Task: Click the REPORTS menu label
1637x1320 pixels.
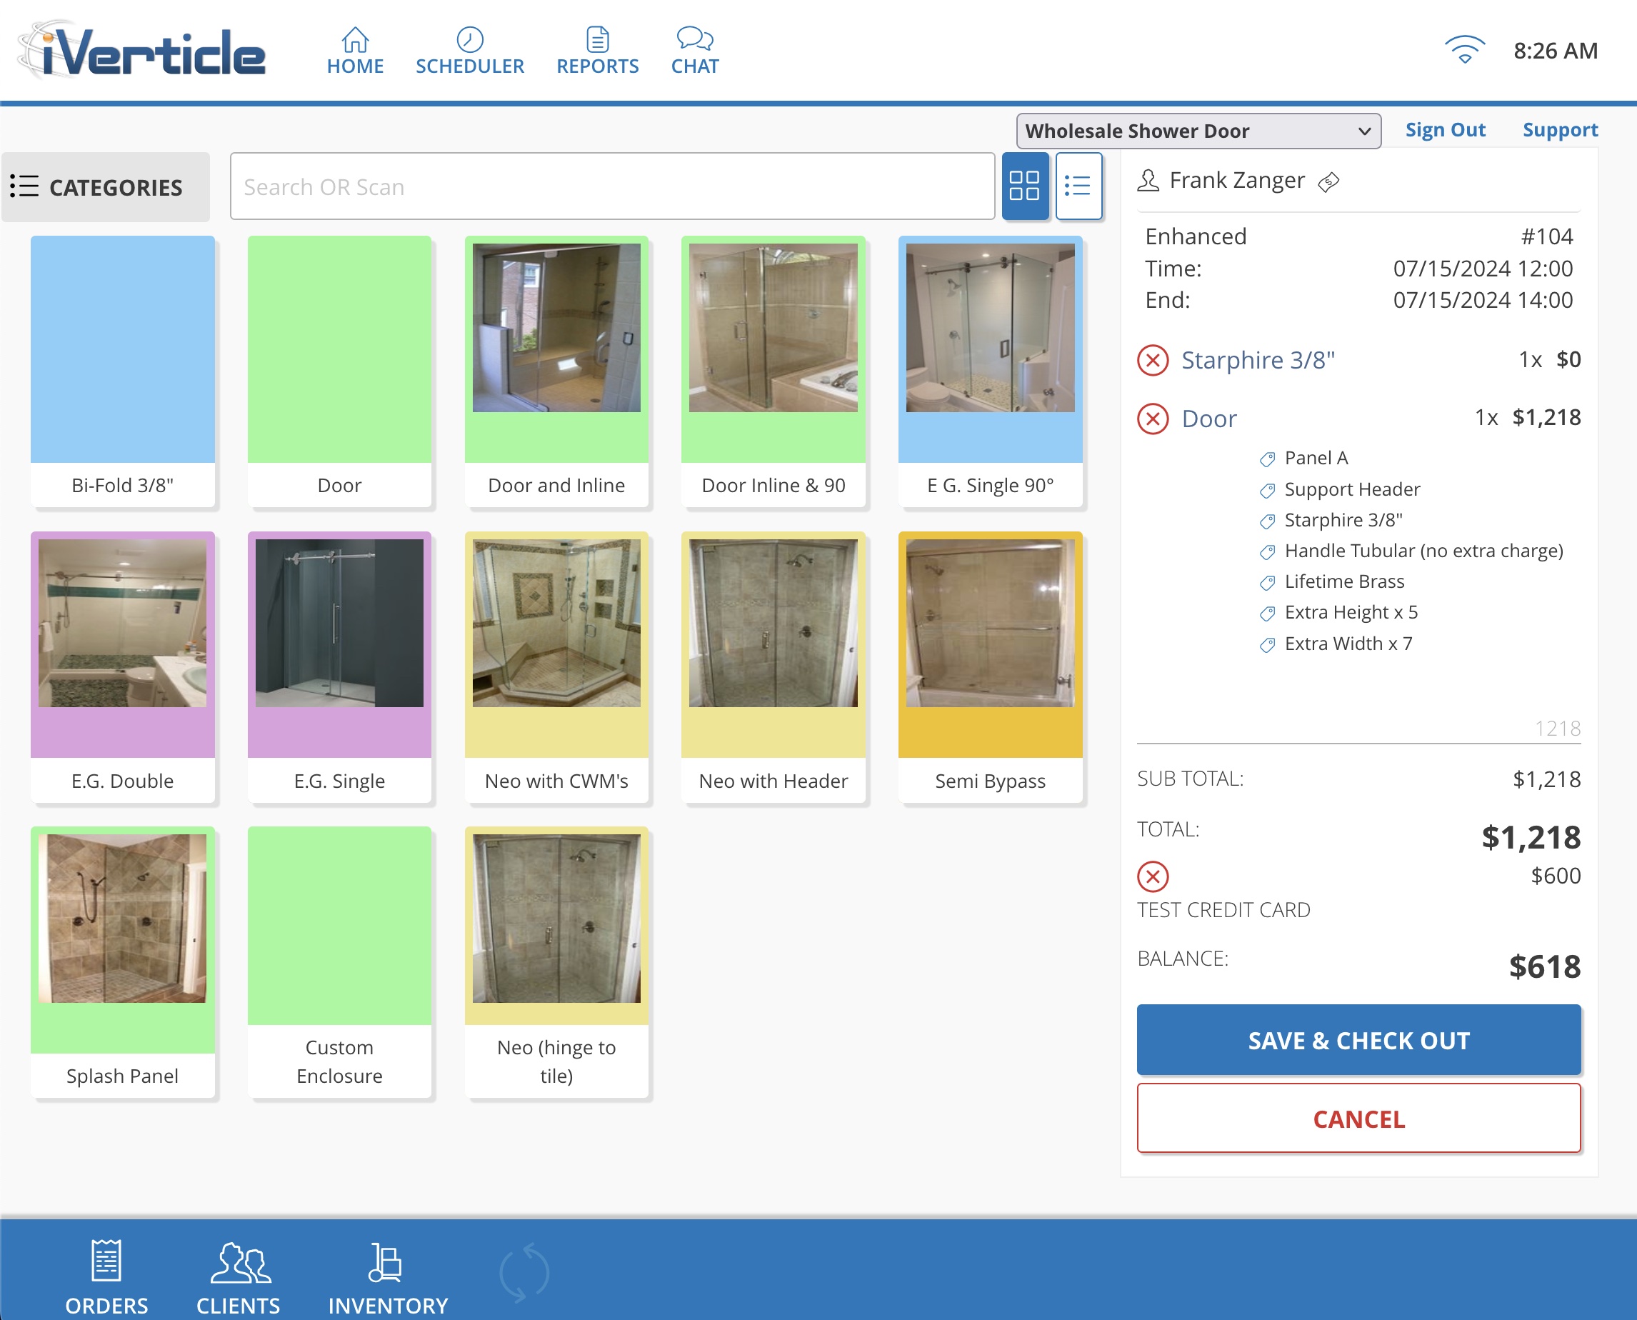Action: (x=598, y=66)
